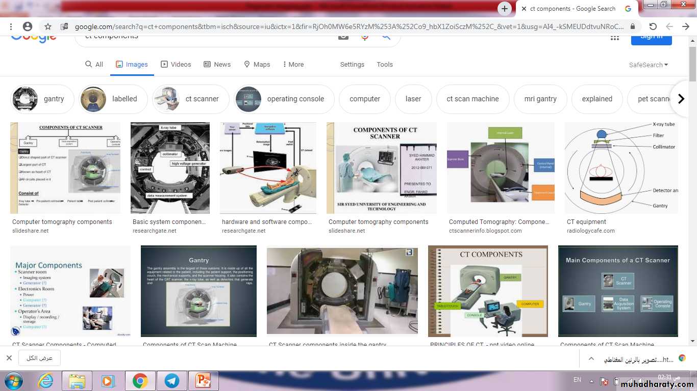Viewport: 697px width, 391px height.
Task: Open Internet Explorer from the taskbar
Action: pyautogui.click(x=45, y=381)
